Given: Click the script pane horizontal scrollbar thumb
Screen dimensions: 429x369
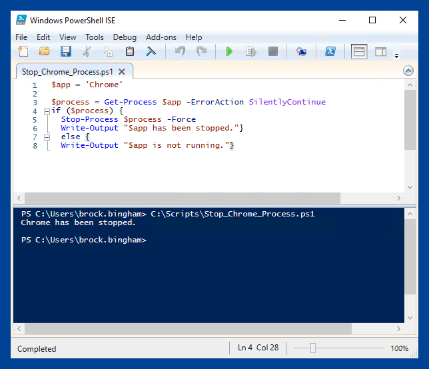Looking at the screenshot, I should click(x=183, y=198).
